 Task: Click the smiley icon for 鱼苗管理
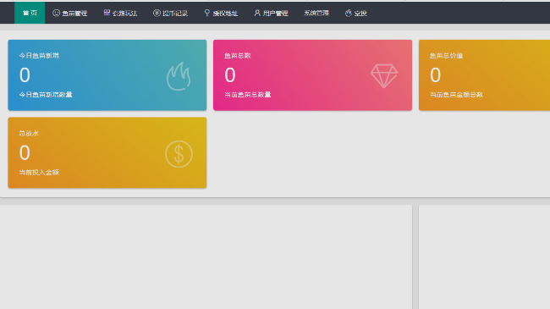(x=56, y=13)
